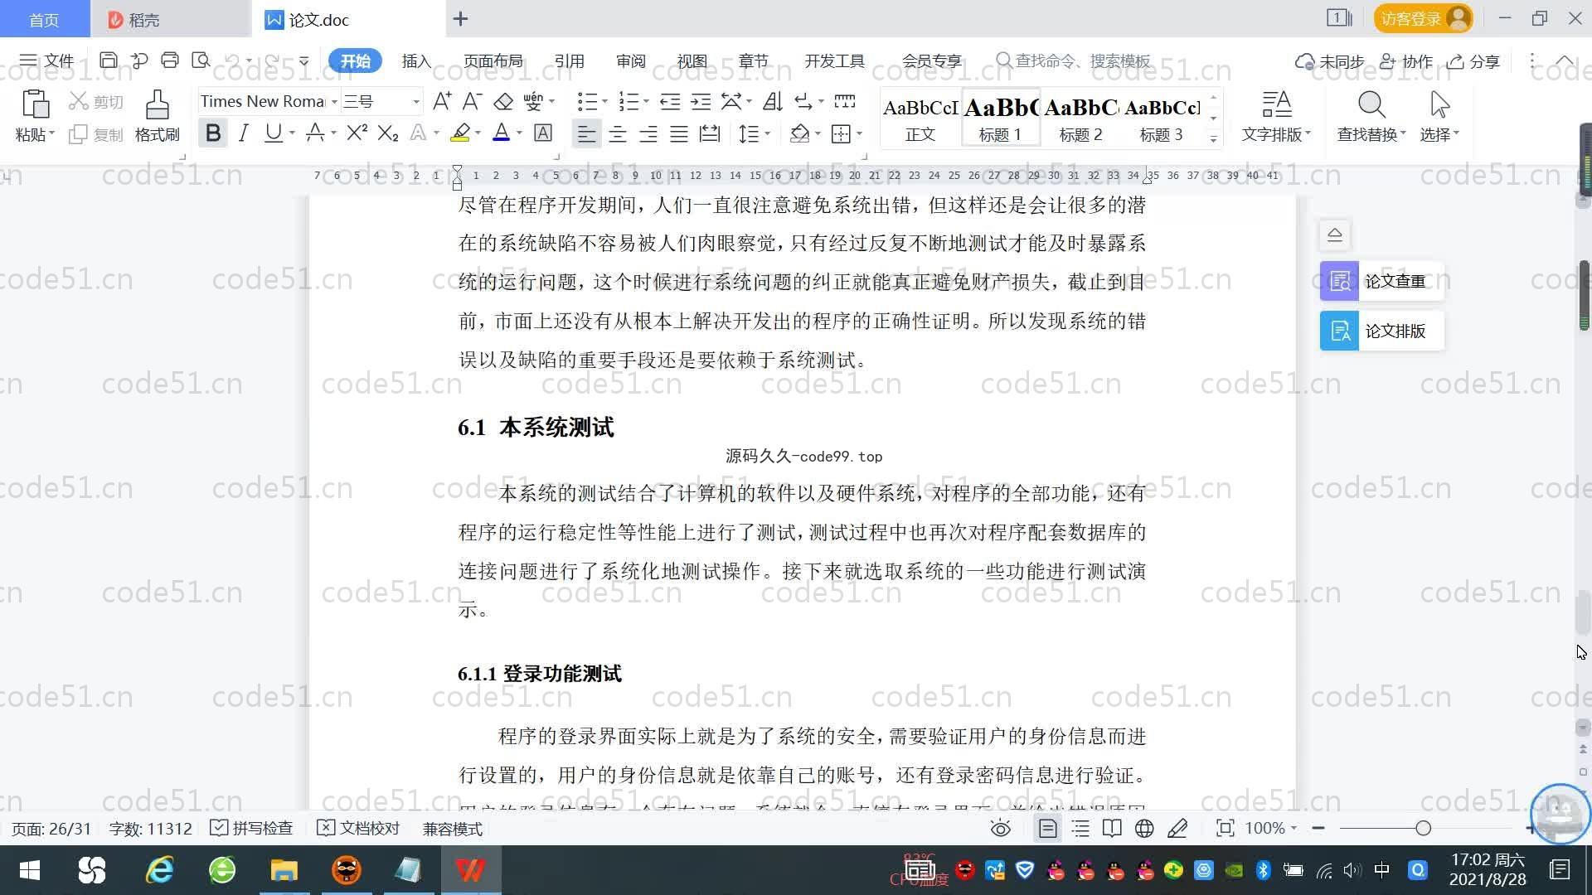1592x895 pixels.
Task: Clear formatting with the eraser icon
Action: click(503, 101)
